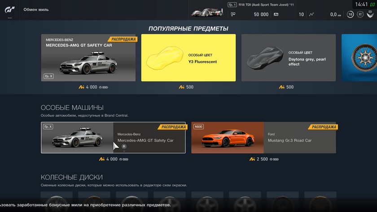The height and width of the screenshot is (212, 377).
Task: Click the credits icon beside 50 000
Action: pos(233,14)
